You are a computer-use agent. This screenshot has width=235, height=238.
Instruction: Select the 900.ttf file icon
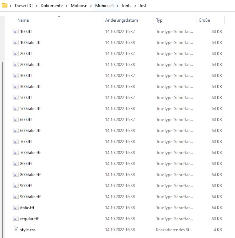16,186
